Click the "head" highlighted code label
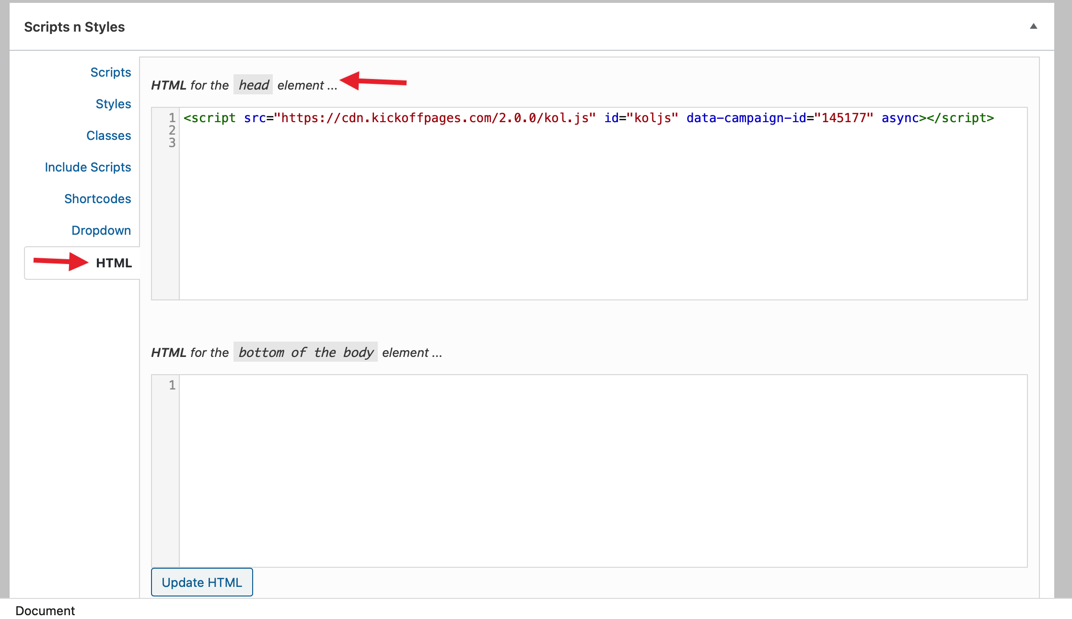 coord(253,85)
